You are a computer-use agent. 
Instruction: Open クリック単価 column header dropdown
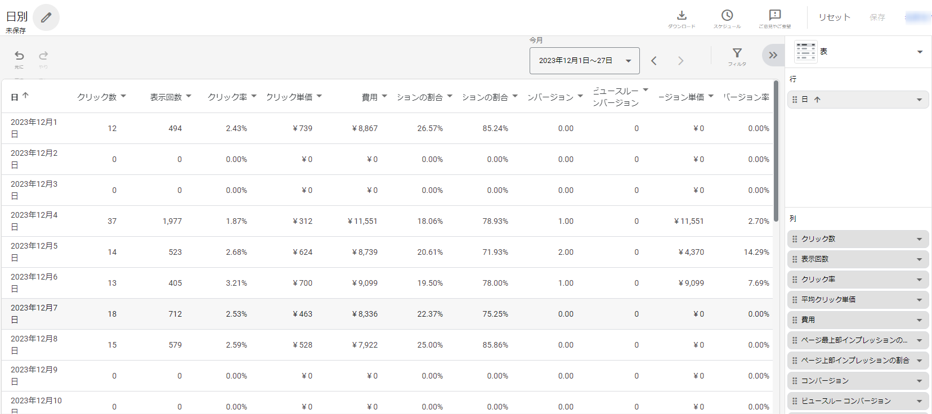(319, 96)
